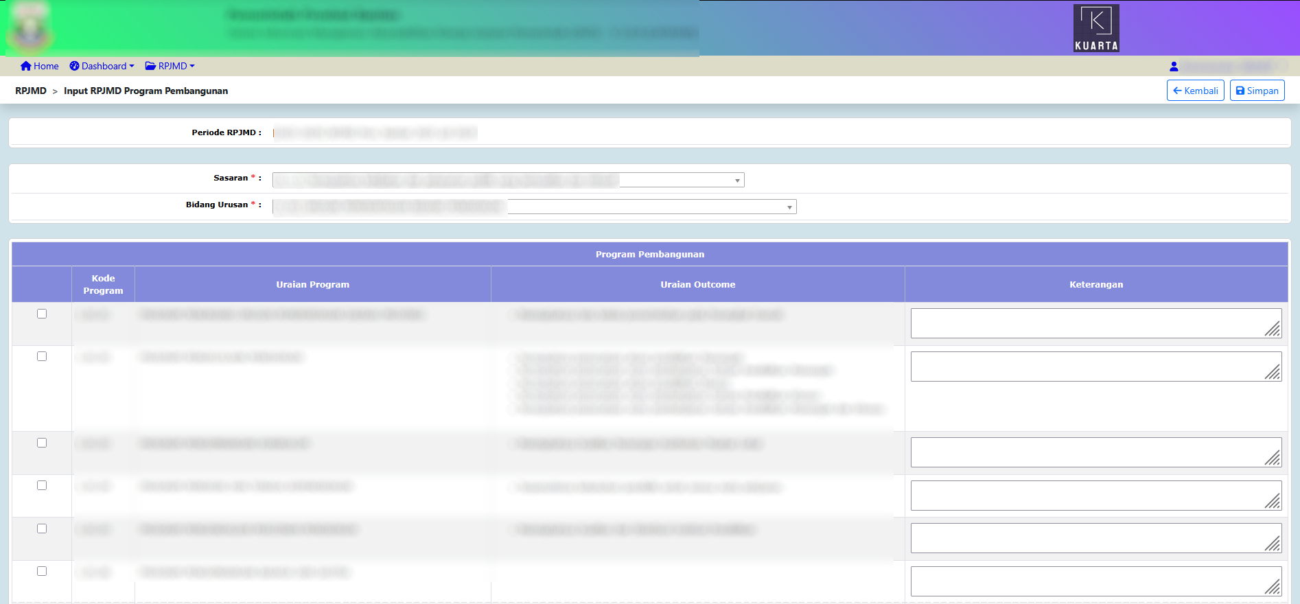1300x604 pixels.
Task: Click the Uraian Program column header
Action: click(313, 284)
